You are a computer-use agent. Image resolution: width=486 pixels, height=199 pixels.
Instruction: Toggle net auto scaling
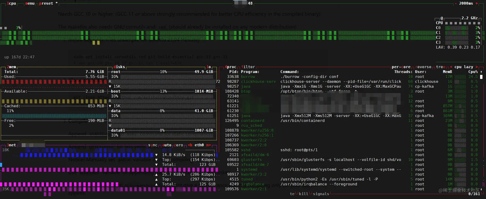point(167,145)
